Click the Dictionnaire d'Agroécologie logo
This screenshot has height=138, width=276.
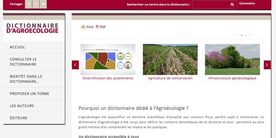click(32, 28)
